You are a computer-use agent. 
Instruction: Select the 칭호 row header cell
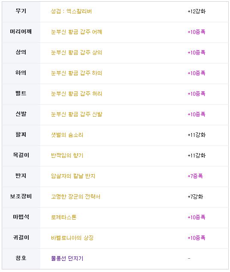point(21,258)
